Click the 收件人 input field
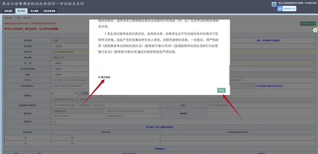Viewport: 318px width, 154px height. (261, 105)
